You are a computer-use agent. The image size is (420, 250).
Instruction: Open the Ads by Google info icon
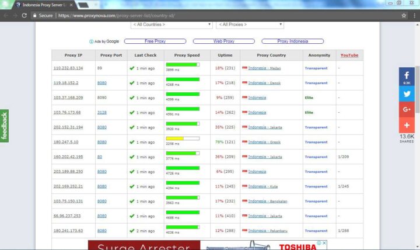(x=92, y=41)
